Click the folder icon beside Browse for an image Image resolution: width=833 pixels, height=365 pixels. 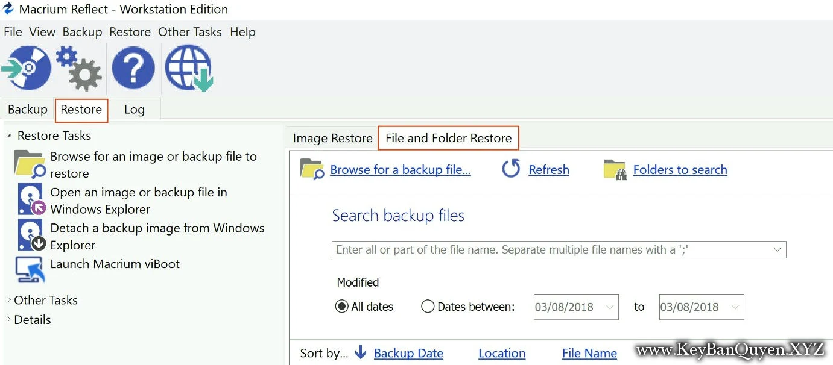30,165
